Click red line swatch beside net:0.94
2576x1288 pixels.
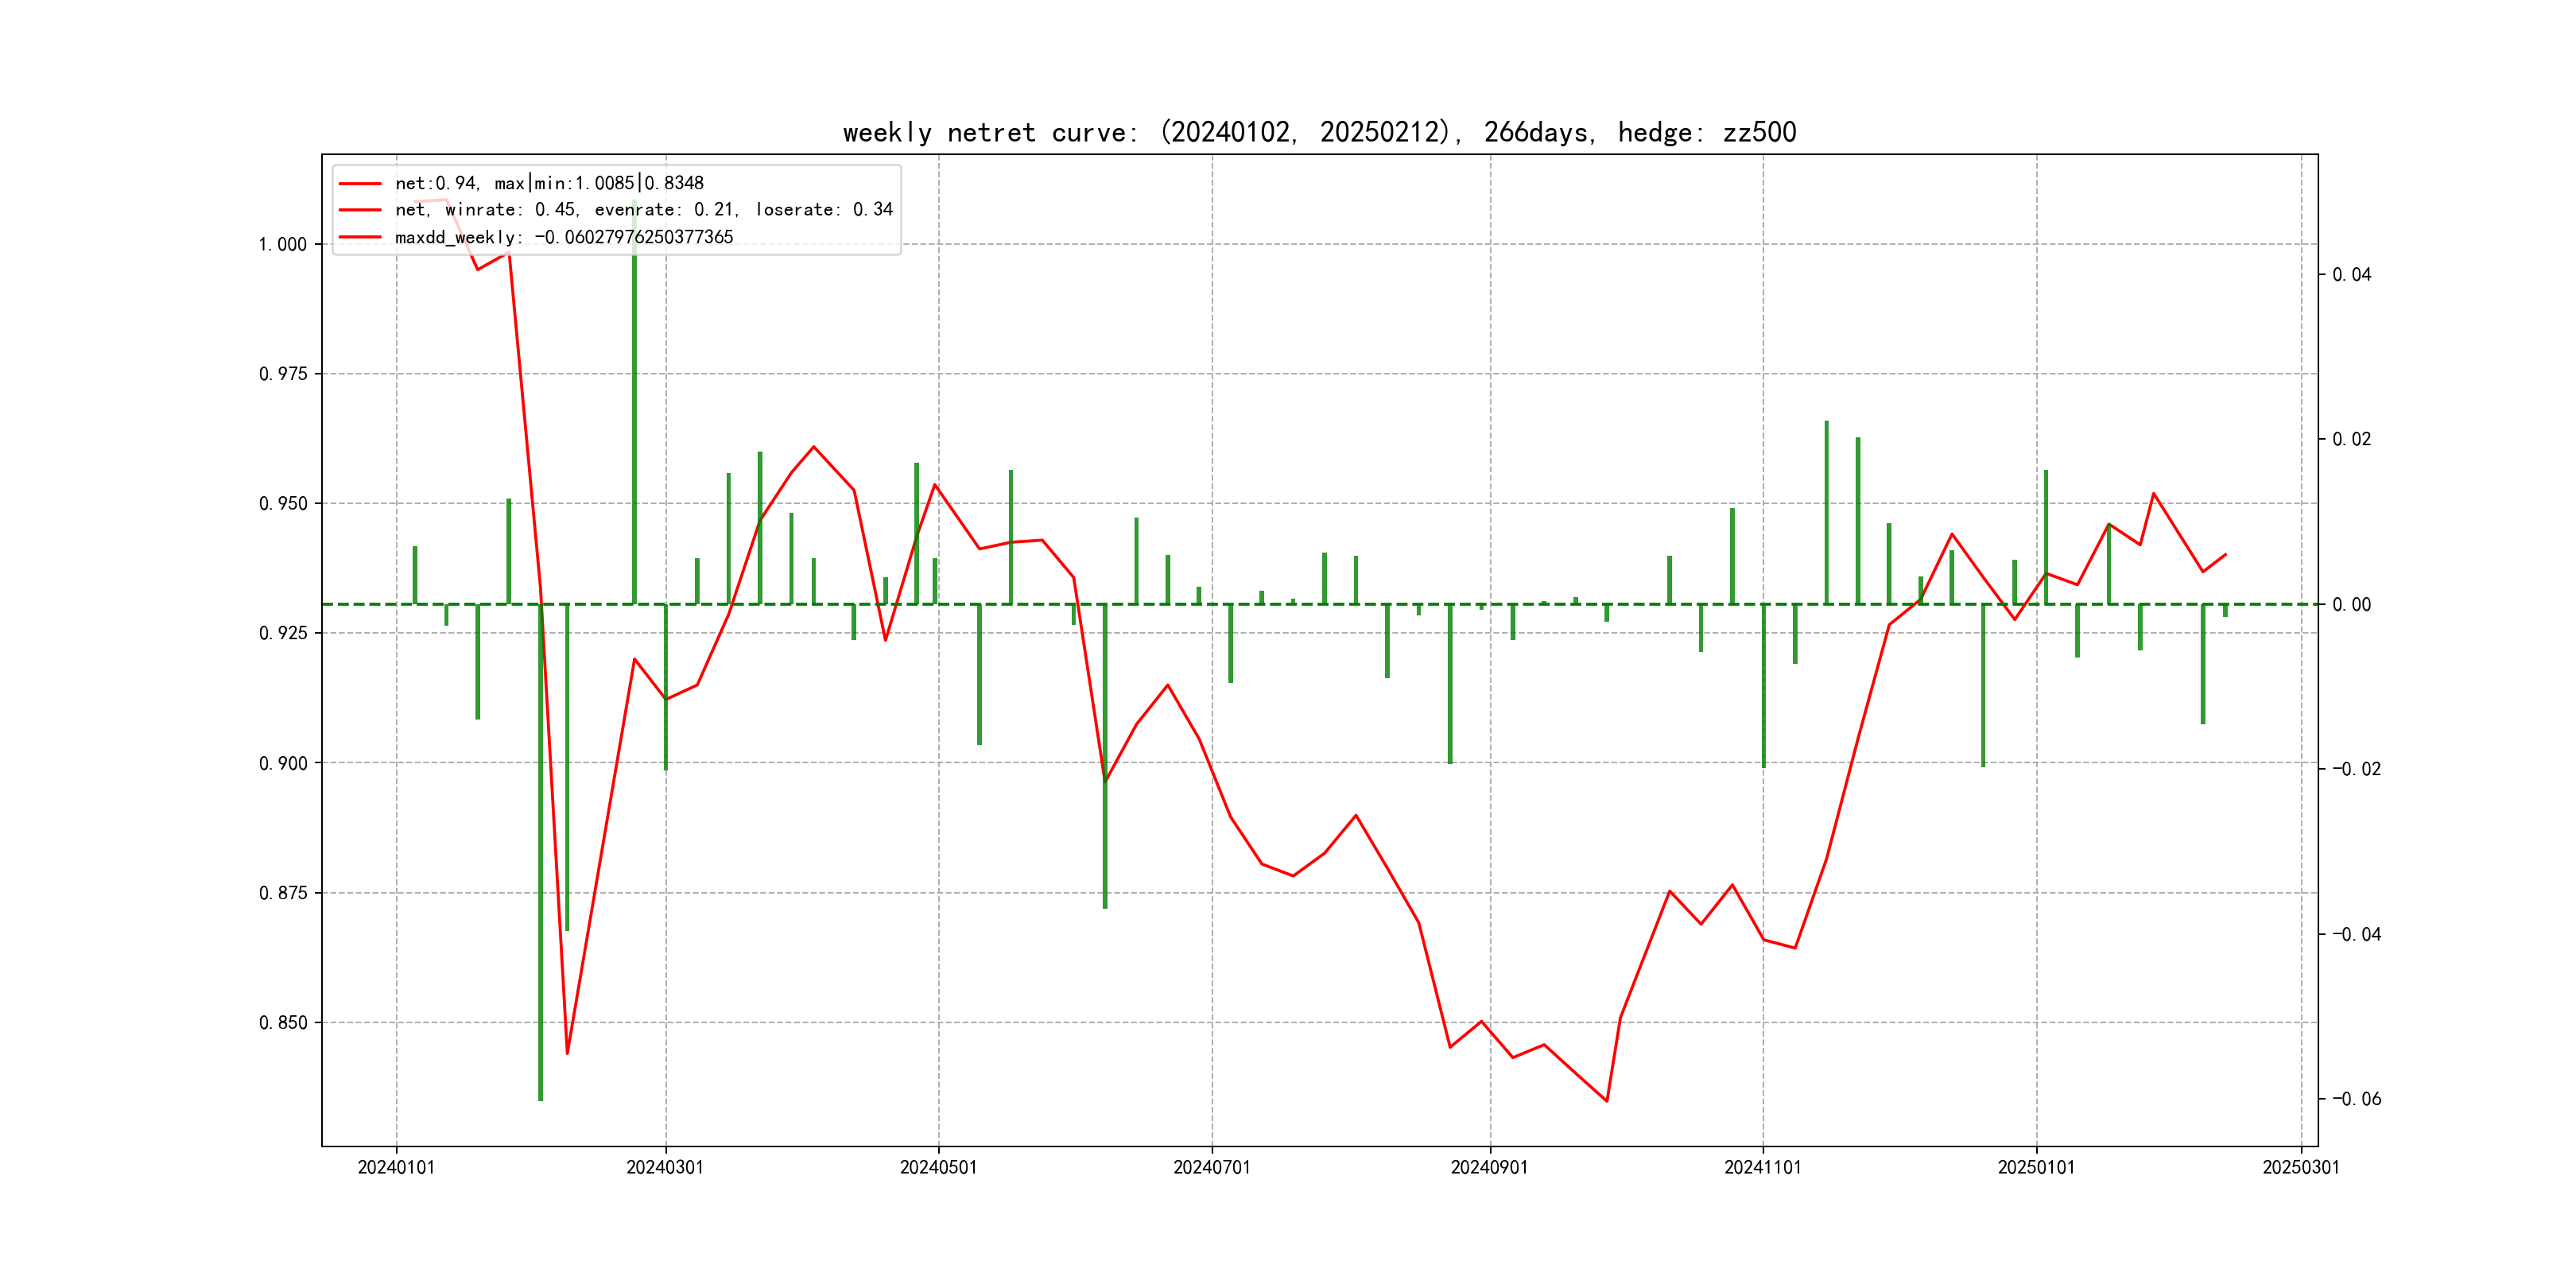pos(360,183)
